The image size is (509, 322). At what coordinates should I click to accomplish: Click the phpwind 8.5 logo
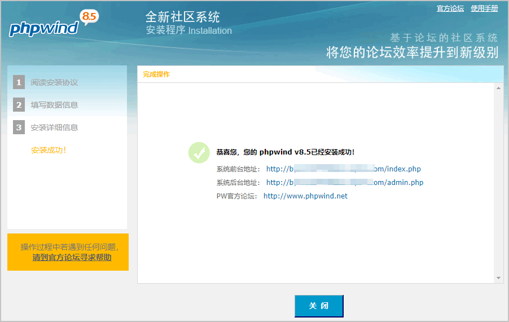[x=54, y=23]
